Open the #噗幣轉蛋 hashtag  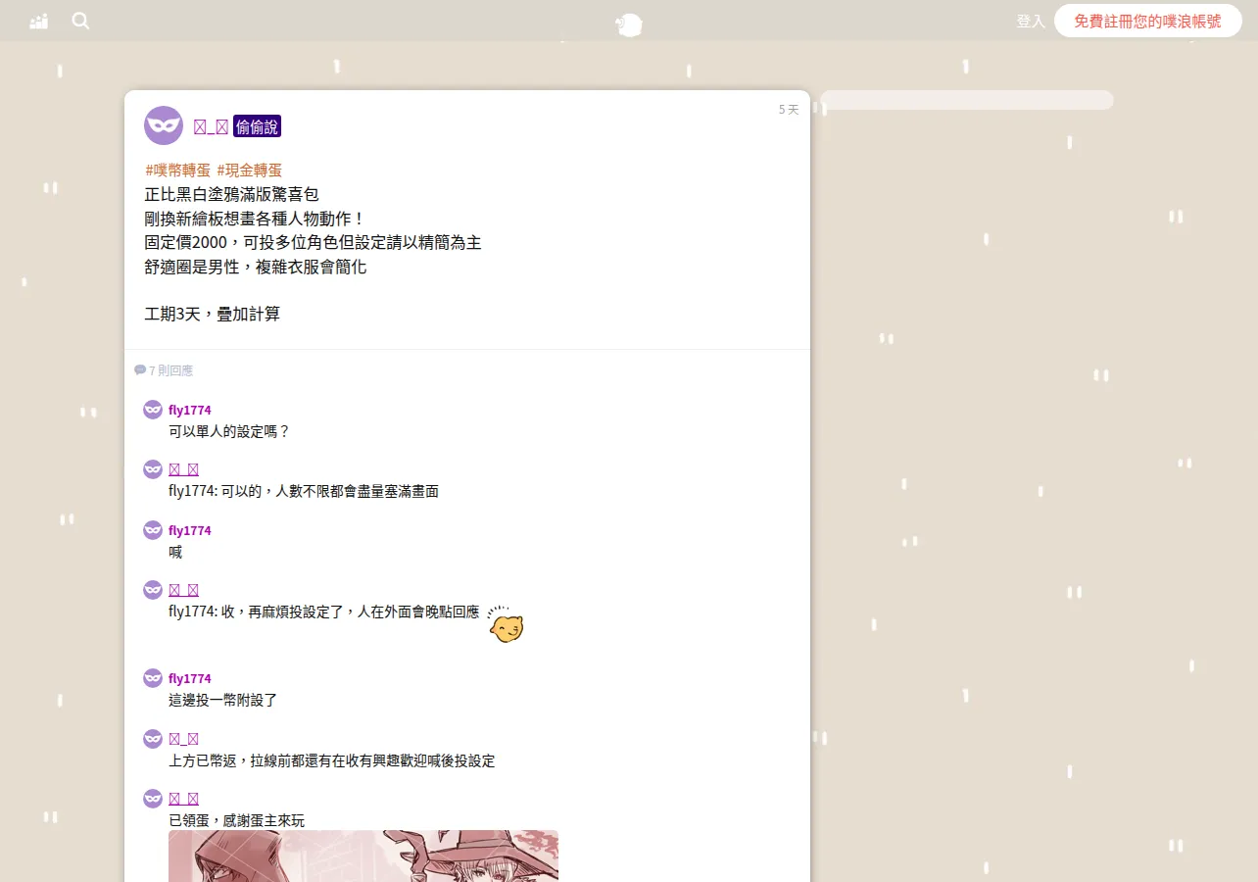pos(178,171)
